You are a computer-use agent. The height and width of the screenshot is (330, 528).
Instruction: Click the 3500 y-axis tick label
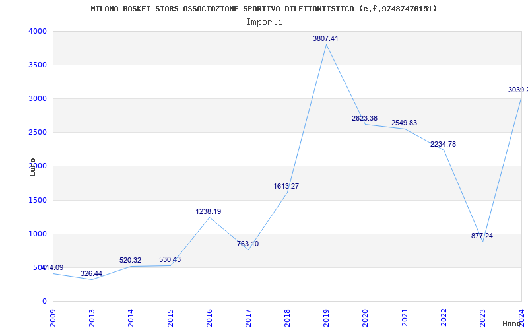36,65
